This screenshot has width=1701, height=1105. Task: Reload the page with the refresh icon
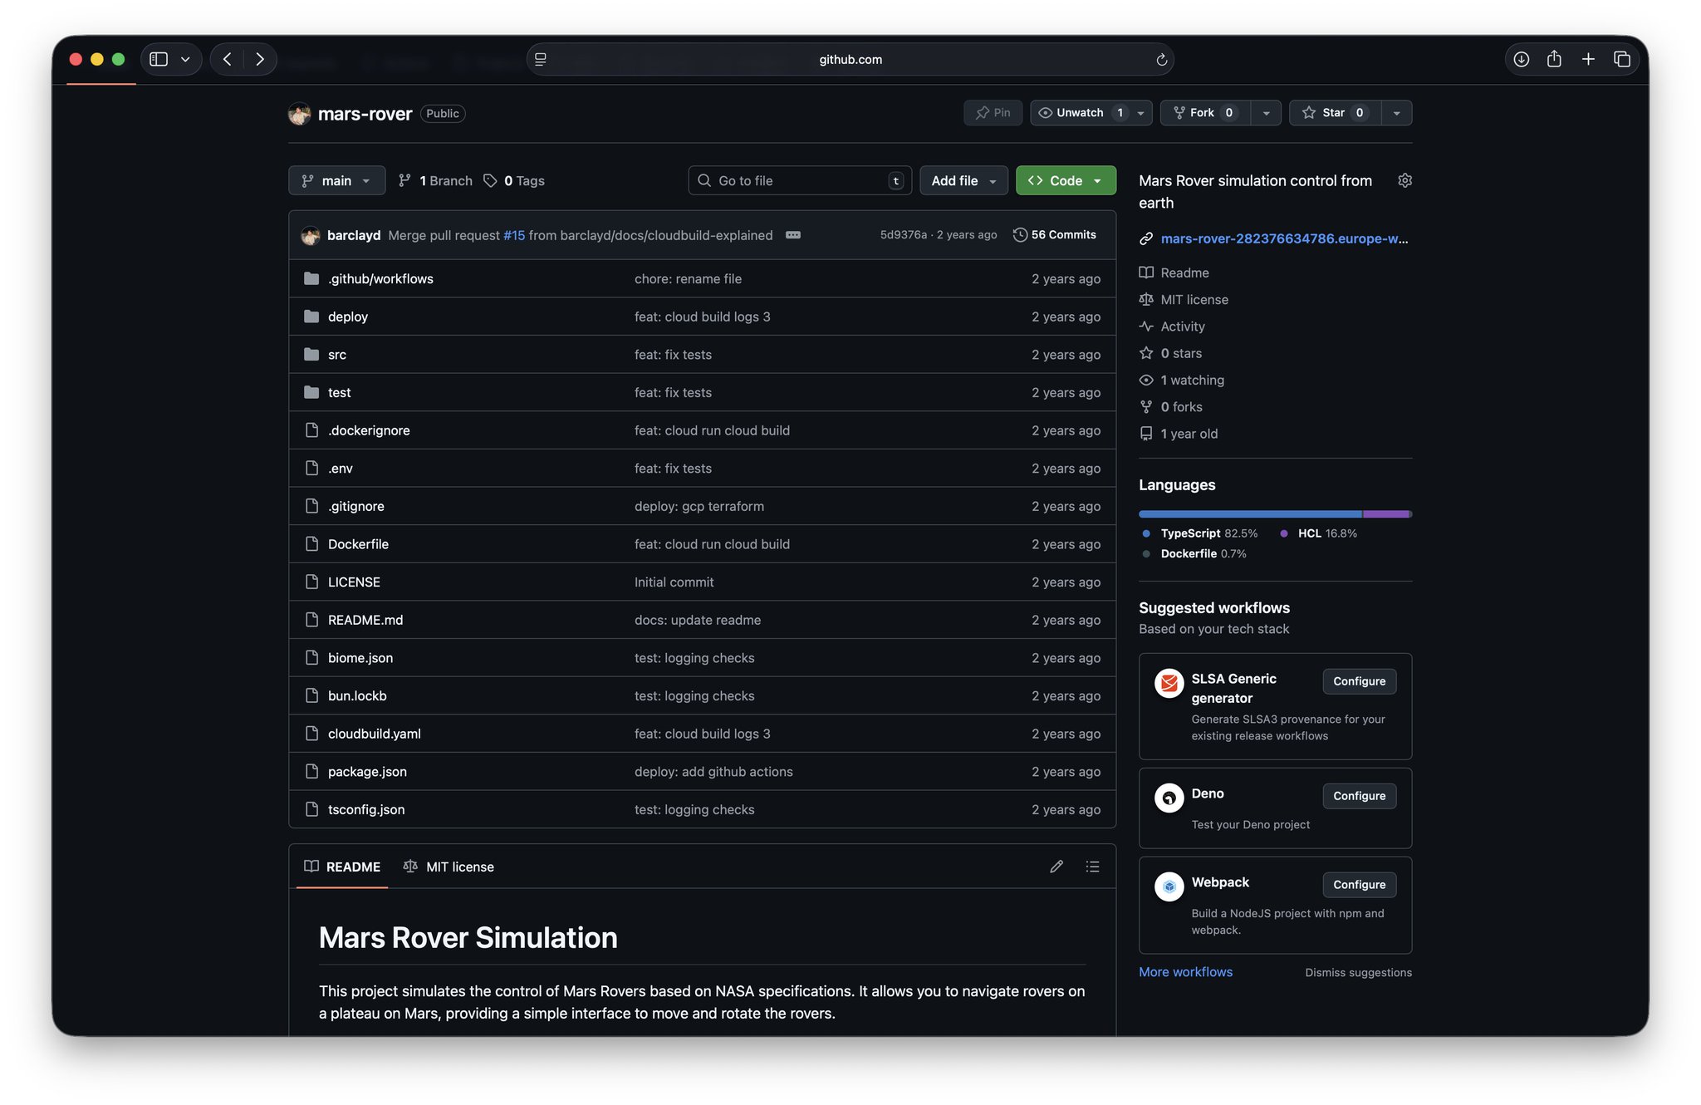1161,60
